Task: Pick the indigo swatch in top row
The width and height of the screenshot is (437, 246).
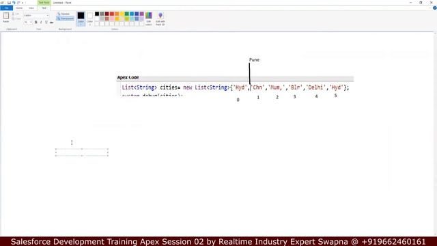Action: pyautogui.click(x=137, y=14)
